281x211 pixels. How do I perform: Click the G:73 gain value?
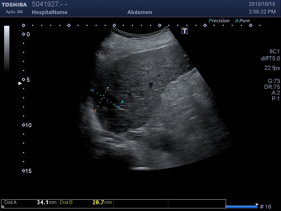pos(274,81)
